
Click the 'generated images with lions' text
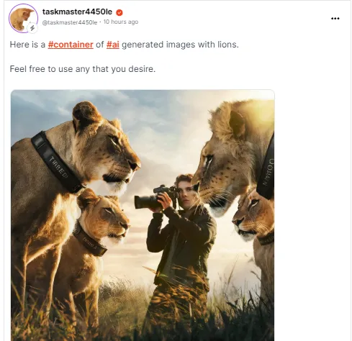point(180,45)
